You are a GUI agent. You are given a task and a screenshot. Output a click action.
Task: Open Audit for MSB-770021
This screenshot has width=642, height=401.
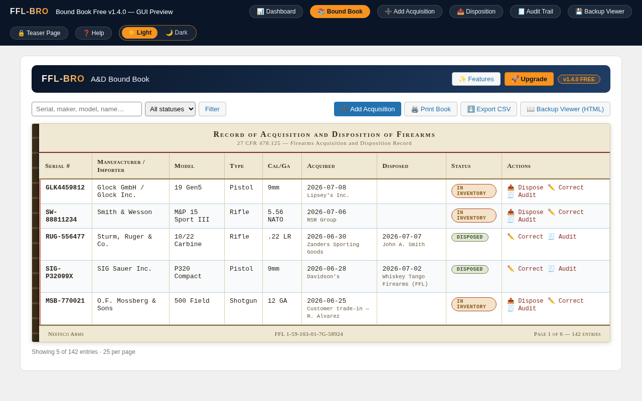click(x=522, y=309)
